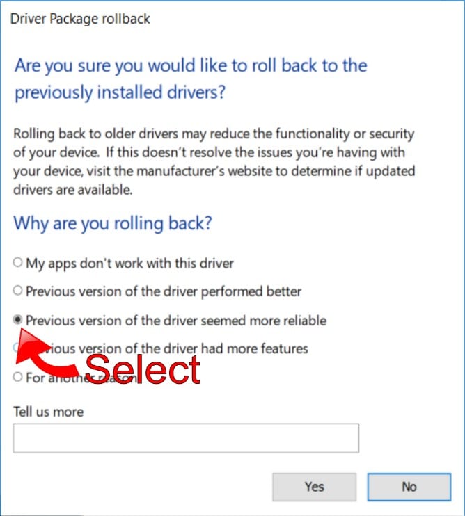Click the "My apps don't work with this driver" label

click(129, 264)
